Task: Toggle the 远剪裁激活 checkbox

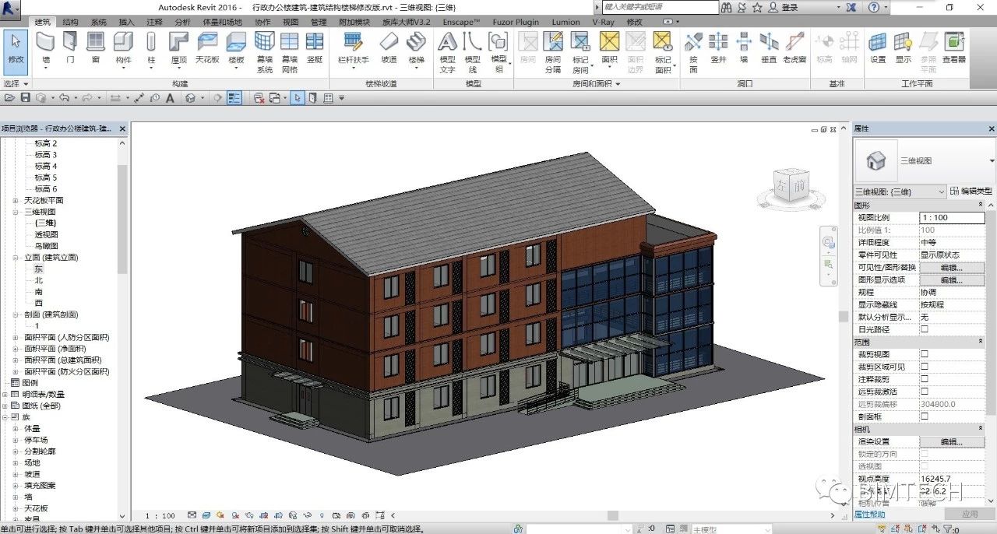Action: click(x=925, y=392)
